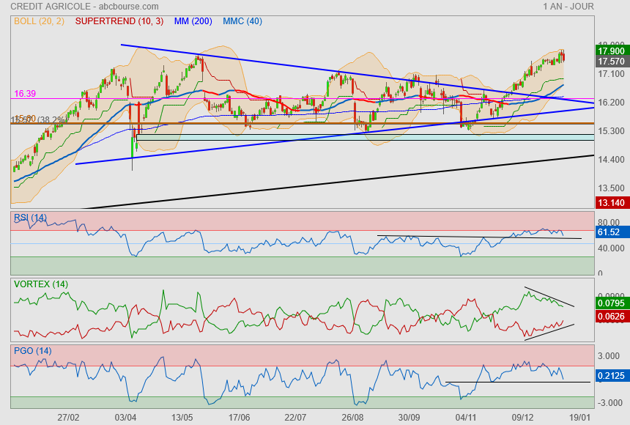
Task: Click the MM (200) moving average label
Action: 192,21
